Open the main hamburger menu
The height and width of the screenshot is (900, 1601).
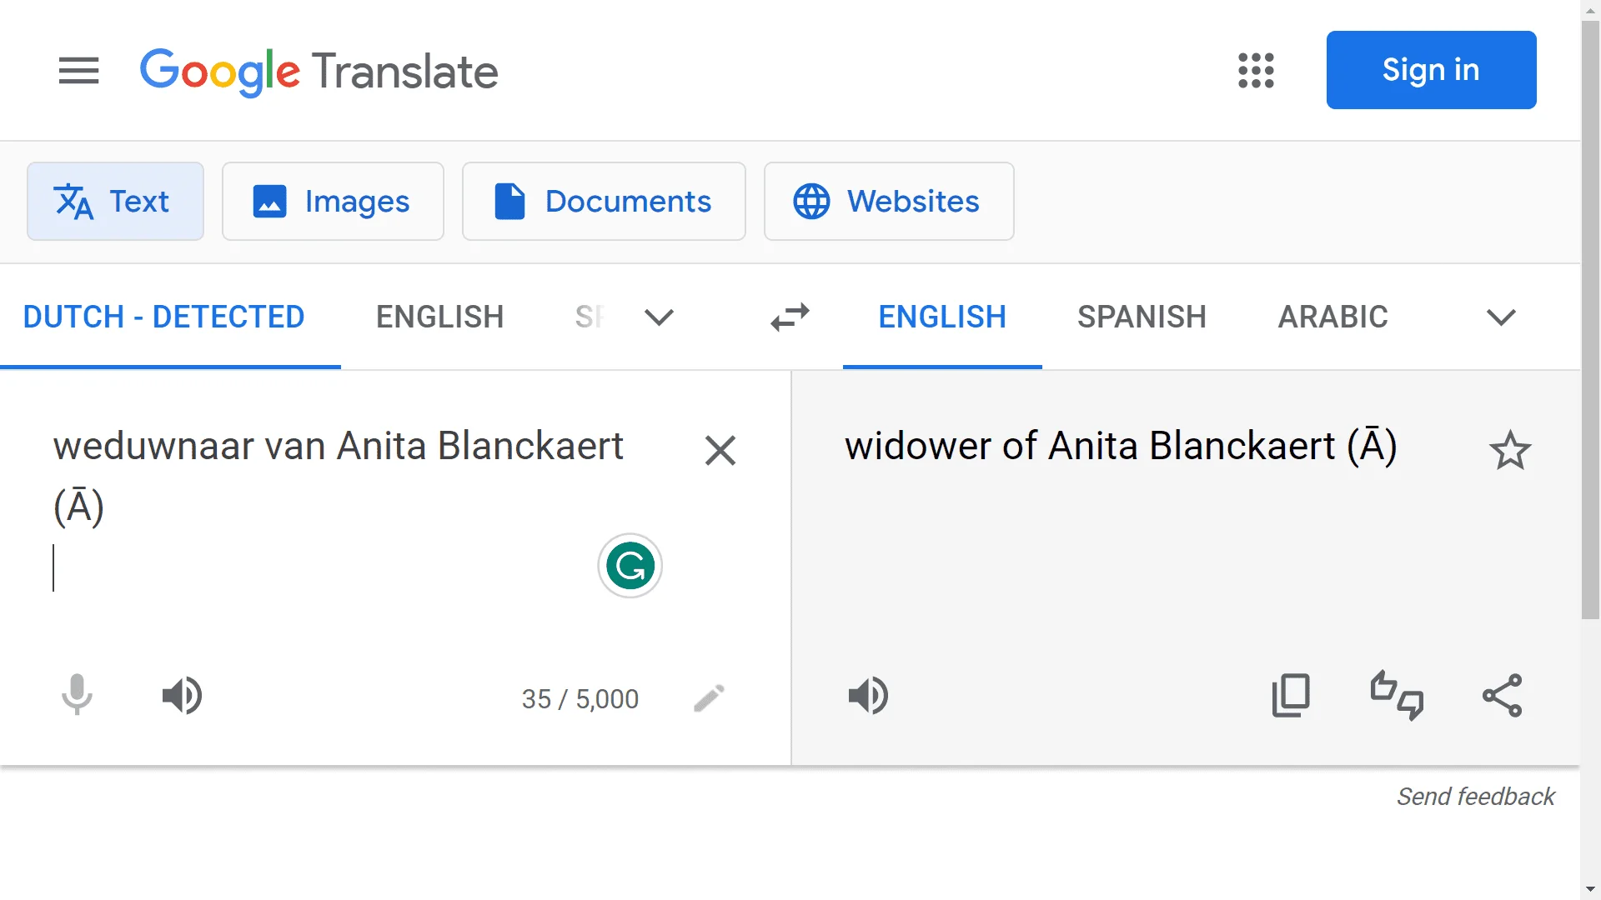(78, 71)
